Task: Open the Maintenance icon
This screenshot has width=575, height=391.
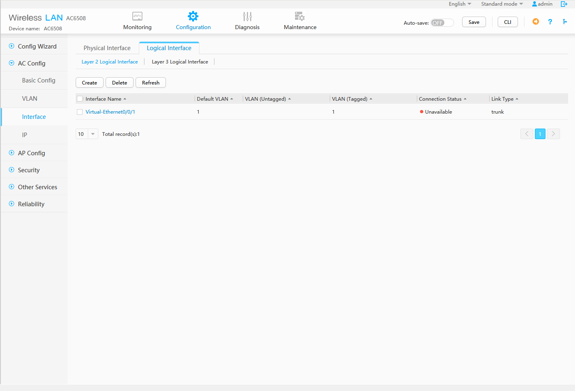Action: [x=300, y=17]
